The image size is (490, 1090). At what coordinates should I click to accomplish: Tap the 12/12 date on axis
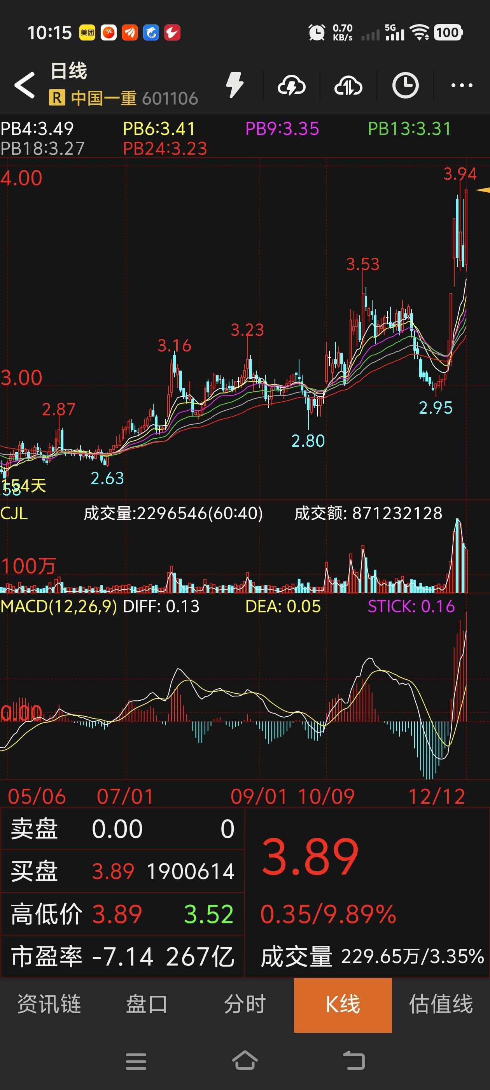(x=436, y=796)
